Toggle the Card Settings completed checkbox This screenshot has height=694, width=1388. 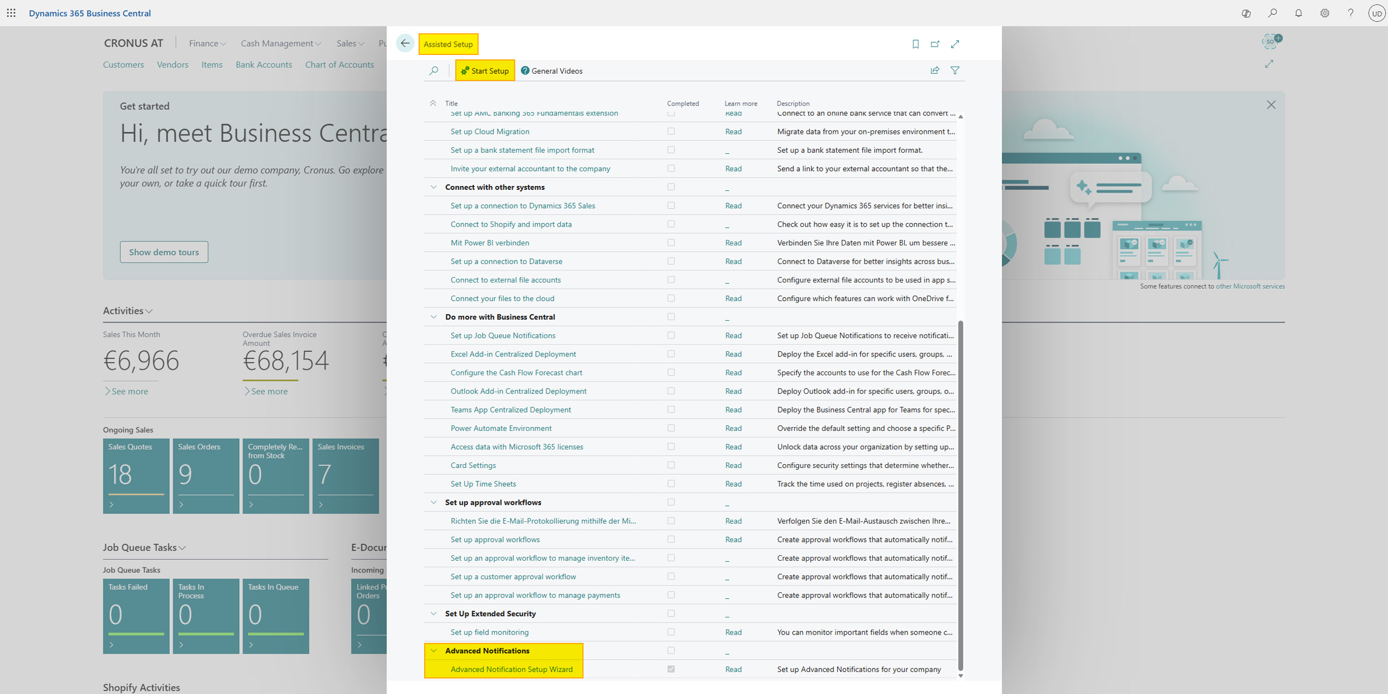tap(671, 465)
